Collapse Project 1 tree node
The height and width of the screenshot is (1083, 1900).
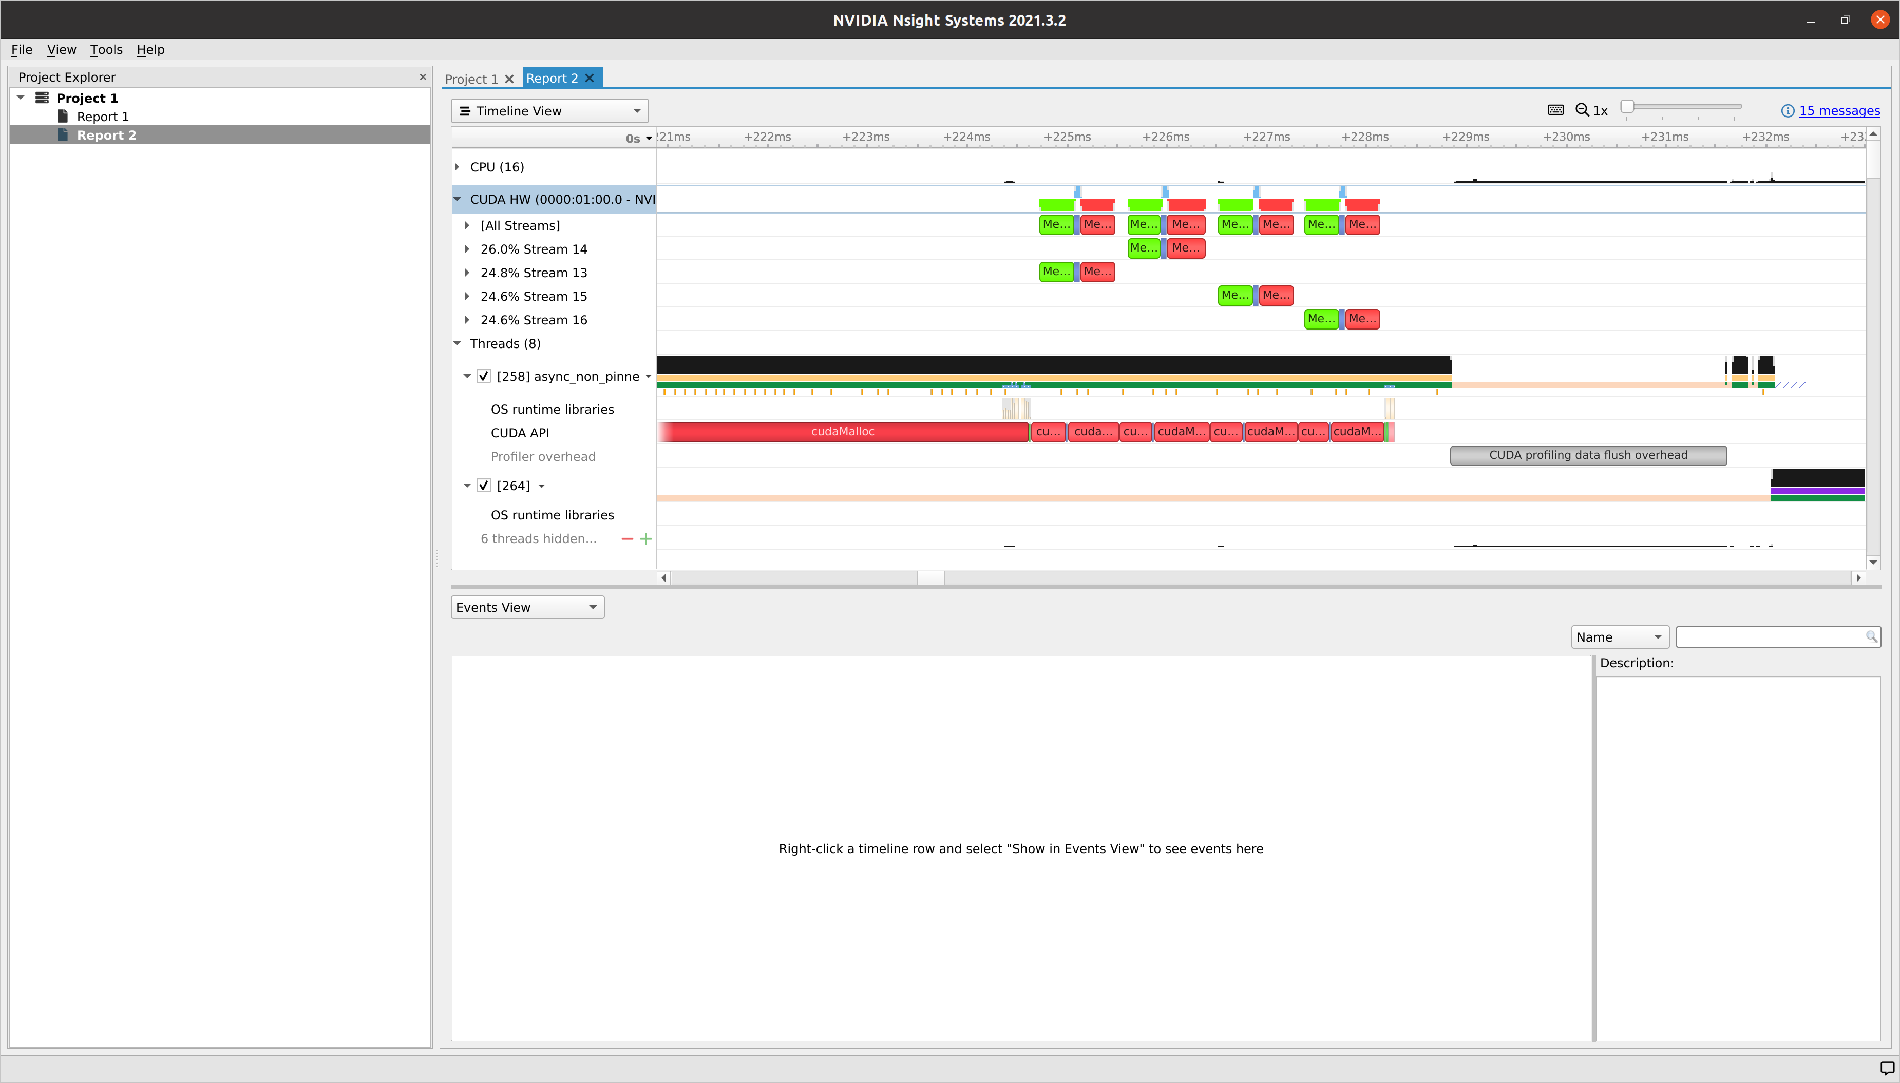(x=21, y=98)
